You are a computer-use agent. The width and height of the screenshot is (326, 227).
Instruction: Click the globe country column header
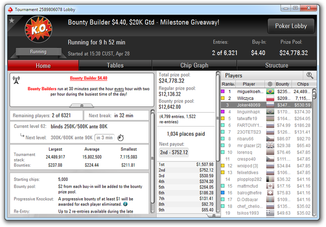pyautogui.click(x=270, y=84)
